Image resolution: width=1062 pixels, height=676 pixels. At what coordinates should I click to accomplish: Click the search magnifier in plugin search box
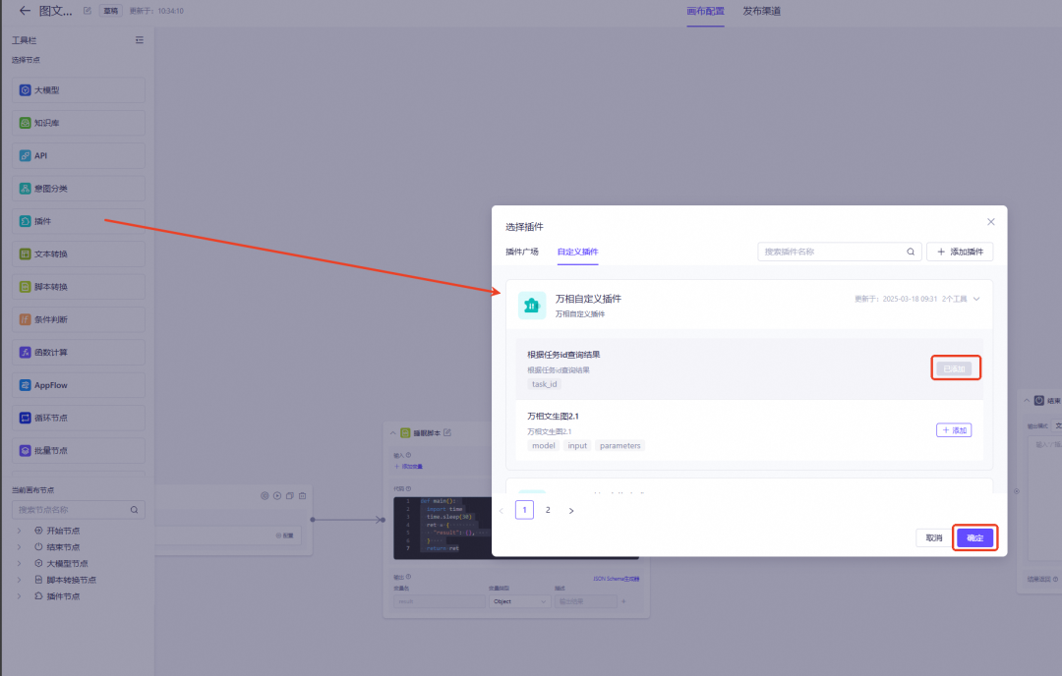point(911,252)
